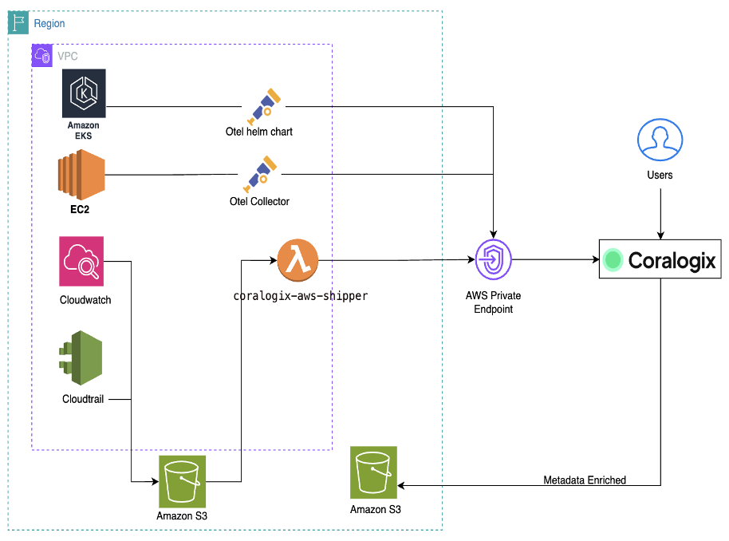Viewport: 729px width, 541px height.
Task: Select the "Region" label text
Action: click(x=49, y=24)
